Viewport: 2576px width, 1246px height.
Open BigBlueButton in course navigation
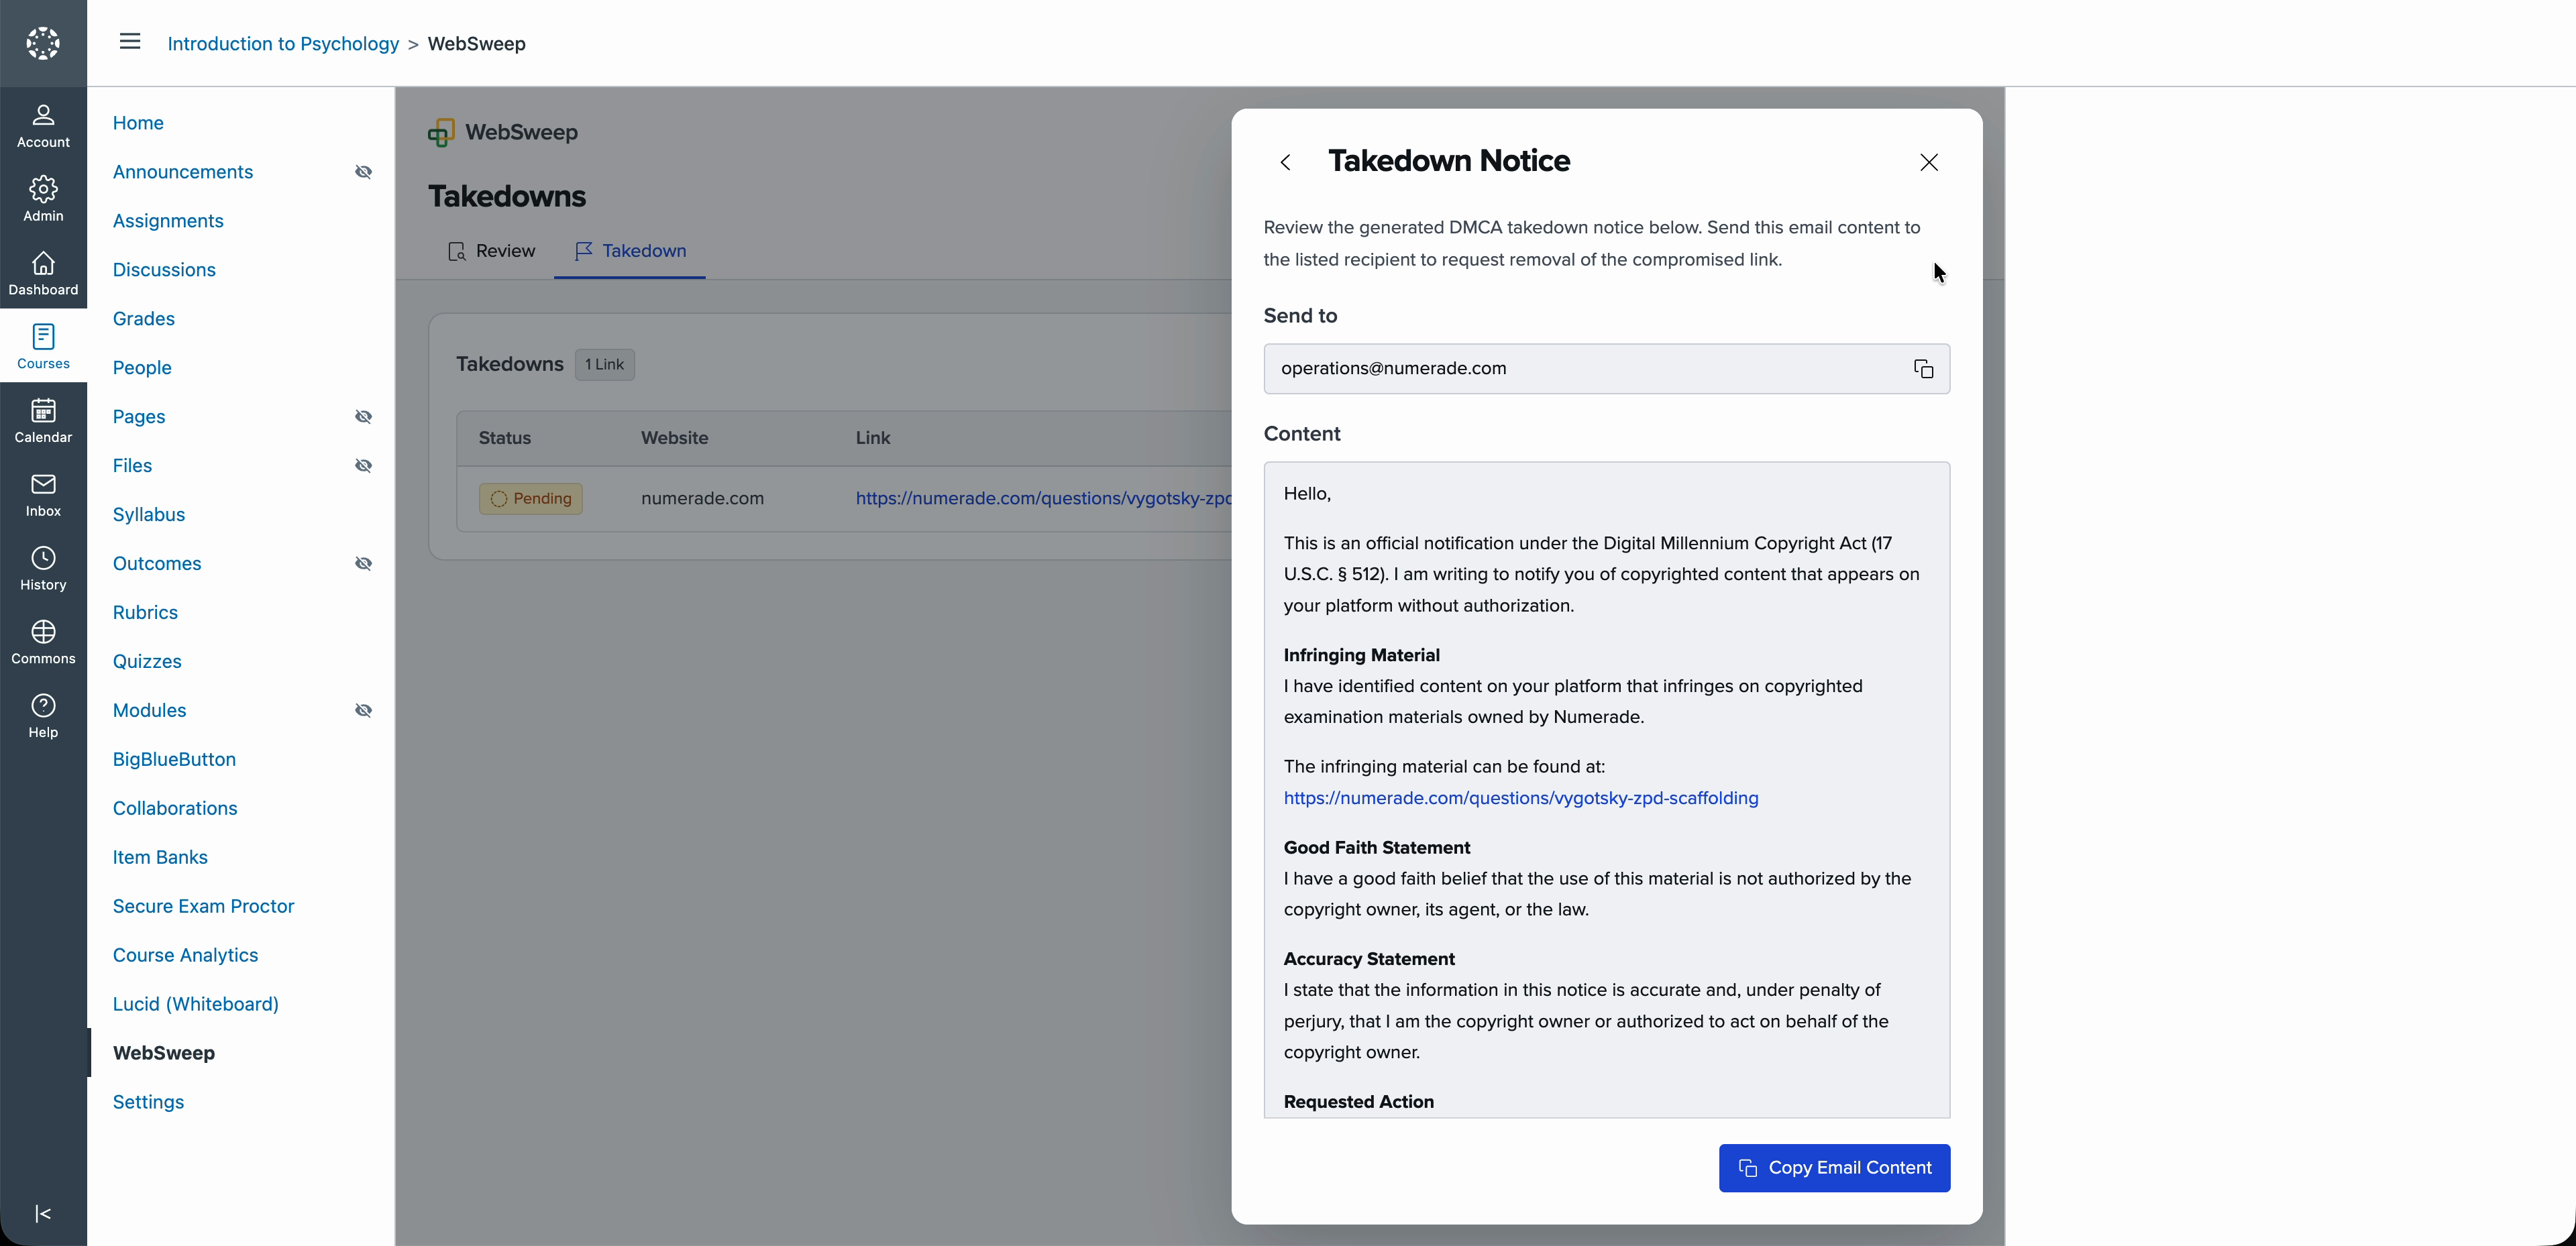coord(174,760)
